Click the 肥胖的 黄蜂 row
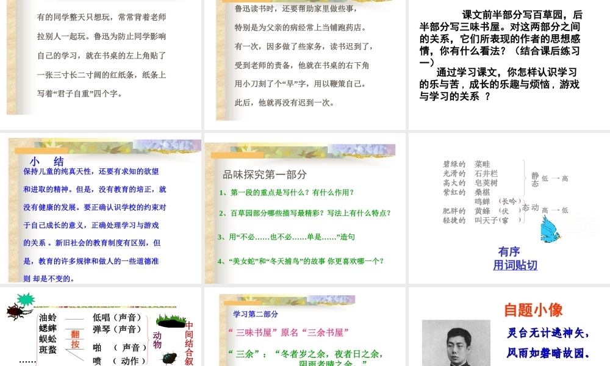This screenshot has width=610, height=366. 466,211
